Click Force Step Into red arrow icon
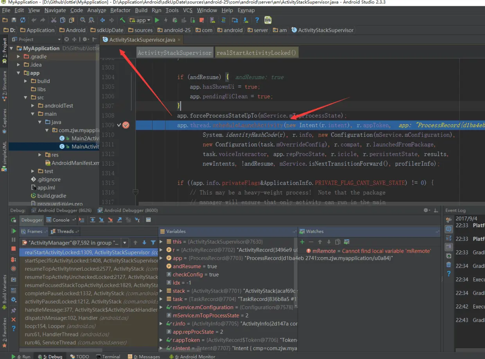 coord(110,220)
